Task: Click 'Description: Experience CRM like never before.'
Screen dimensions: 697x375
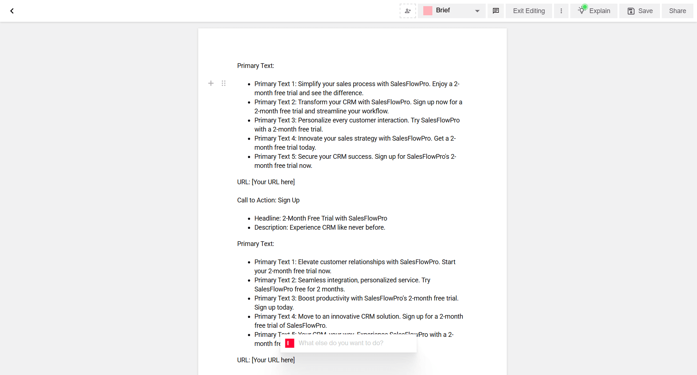Action: [x=320, y=227]
